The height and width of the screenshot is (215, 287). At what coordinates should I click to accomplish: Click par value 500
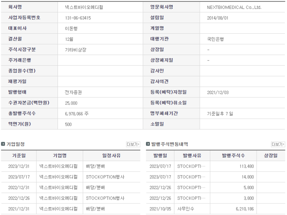pyautogui.click(x=68, y=125)
